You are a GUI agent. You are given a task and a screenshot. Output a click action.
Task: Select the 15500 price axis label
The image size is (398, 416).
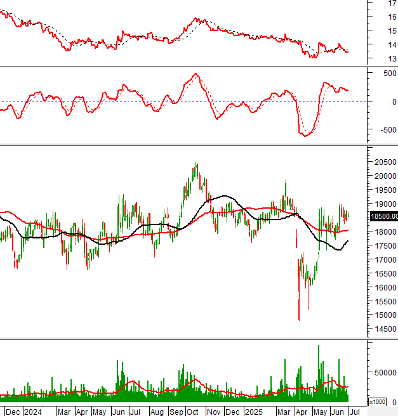[385, 302]
